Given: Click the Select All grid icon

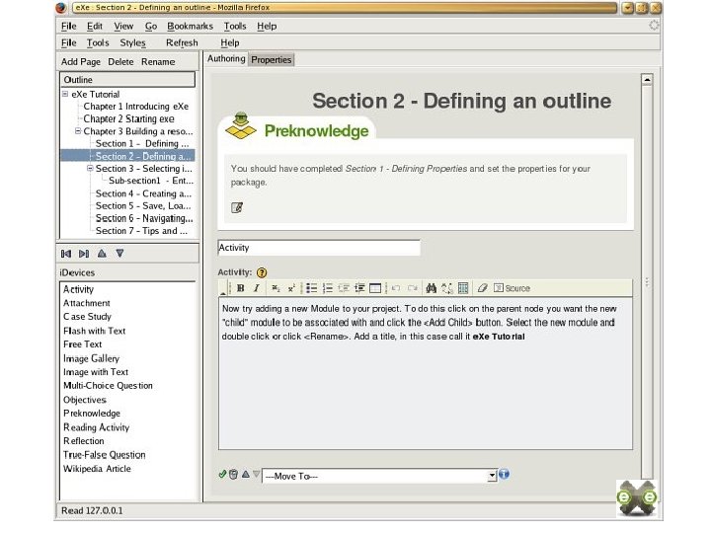Looking at the screenshot, I should pyautogui.click(x=463, y=288).
